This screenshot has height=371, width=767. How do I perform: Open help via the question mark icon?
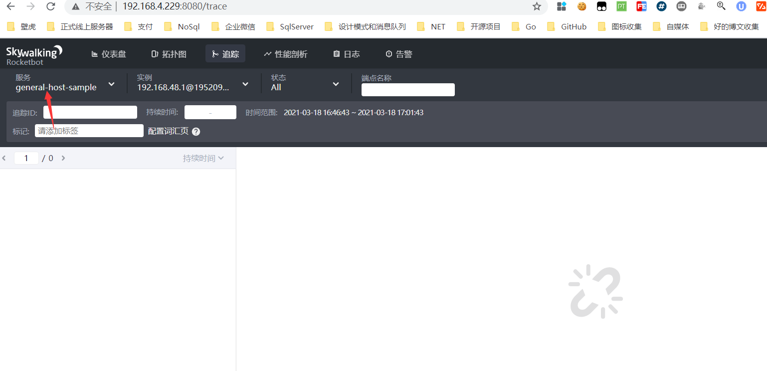(195, 131)
